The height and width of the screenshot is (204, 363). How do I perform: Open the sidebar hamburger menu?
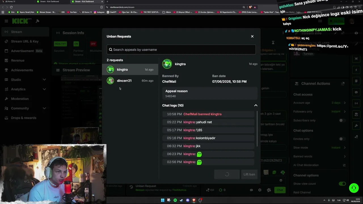[6, 21]
